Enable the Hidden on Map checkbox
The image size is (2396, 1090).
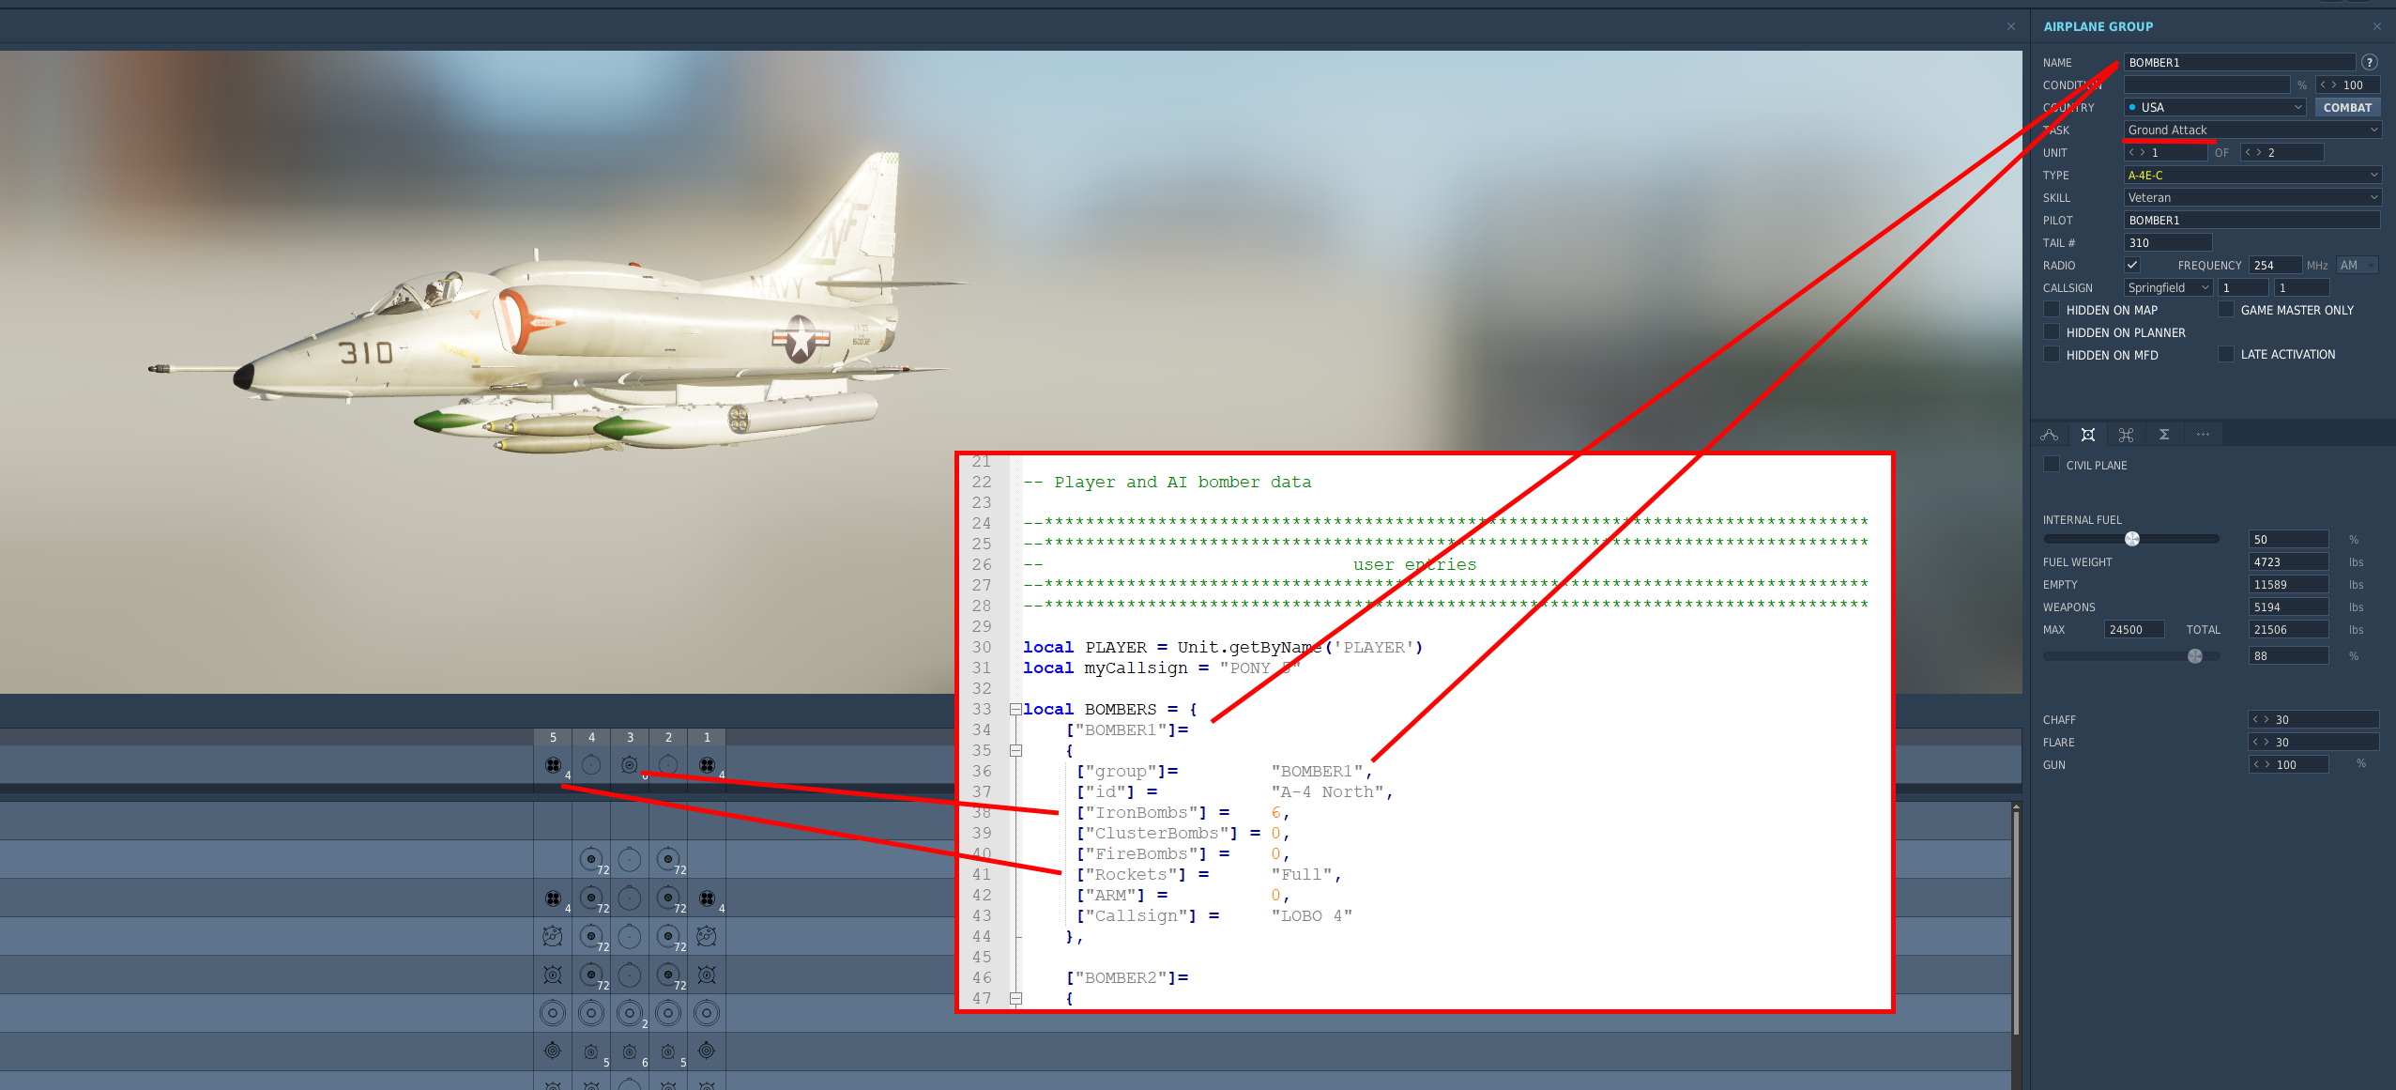pos(2052,310)
